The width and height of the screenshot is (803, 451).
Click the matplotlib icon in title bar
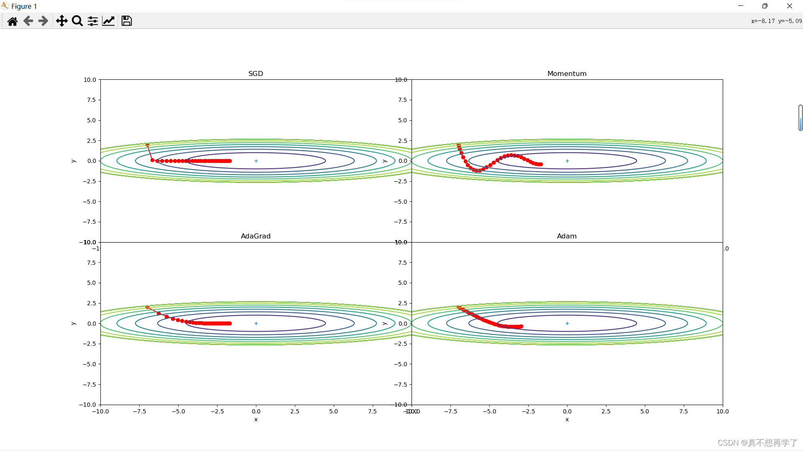pos(5,6)
